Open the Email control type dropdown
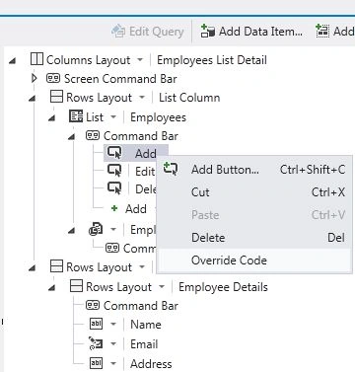 [113, 344]
